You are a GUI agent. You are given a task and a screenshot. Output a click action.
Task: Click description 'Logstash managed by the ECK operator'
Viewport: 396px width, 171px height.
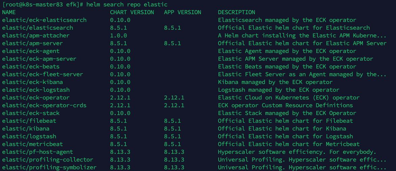[279, 90]
